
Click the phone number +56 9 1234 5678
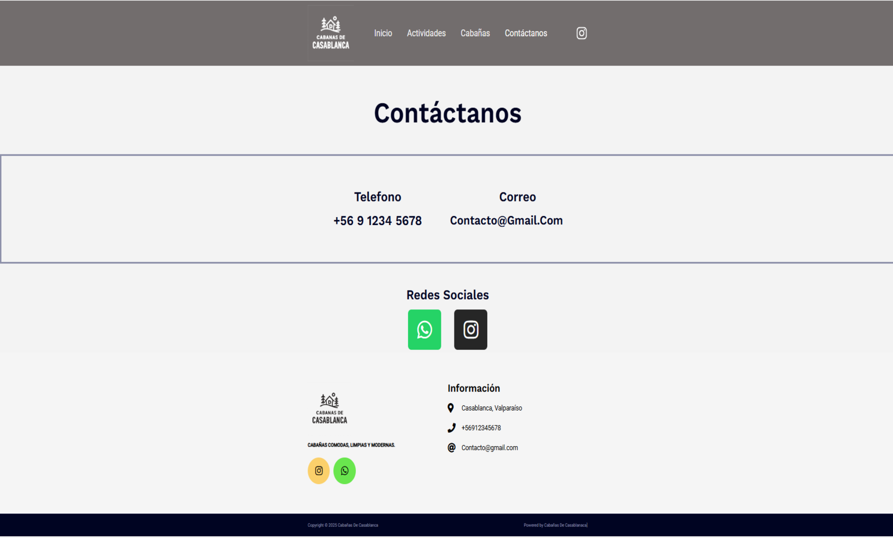point(377,221)
